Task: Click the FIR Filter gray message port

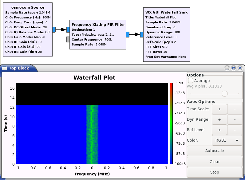Action: pos(68,39)
